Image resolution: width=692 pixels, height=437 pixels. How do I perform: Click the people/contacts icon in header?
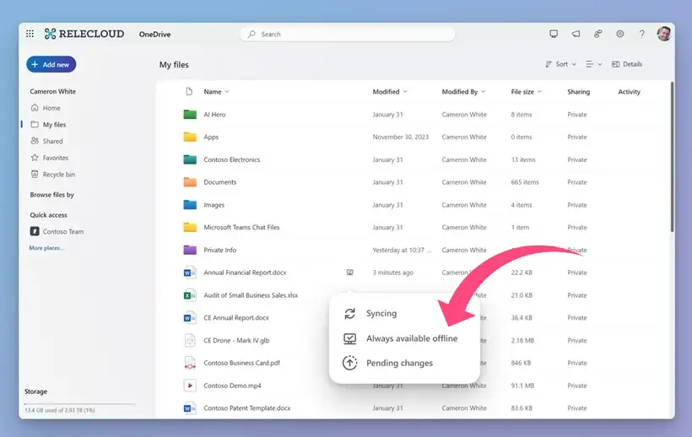coord(597,34)
